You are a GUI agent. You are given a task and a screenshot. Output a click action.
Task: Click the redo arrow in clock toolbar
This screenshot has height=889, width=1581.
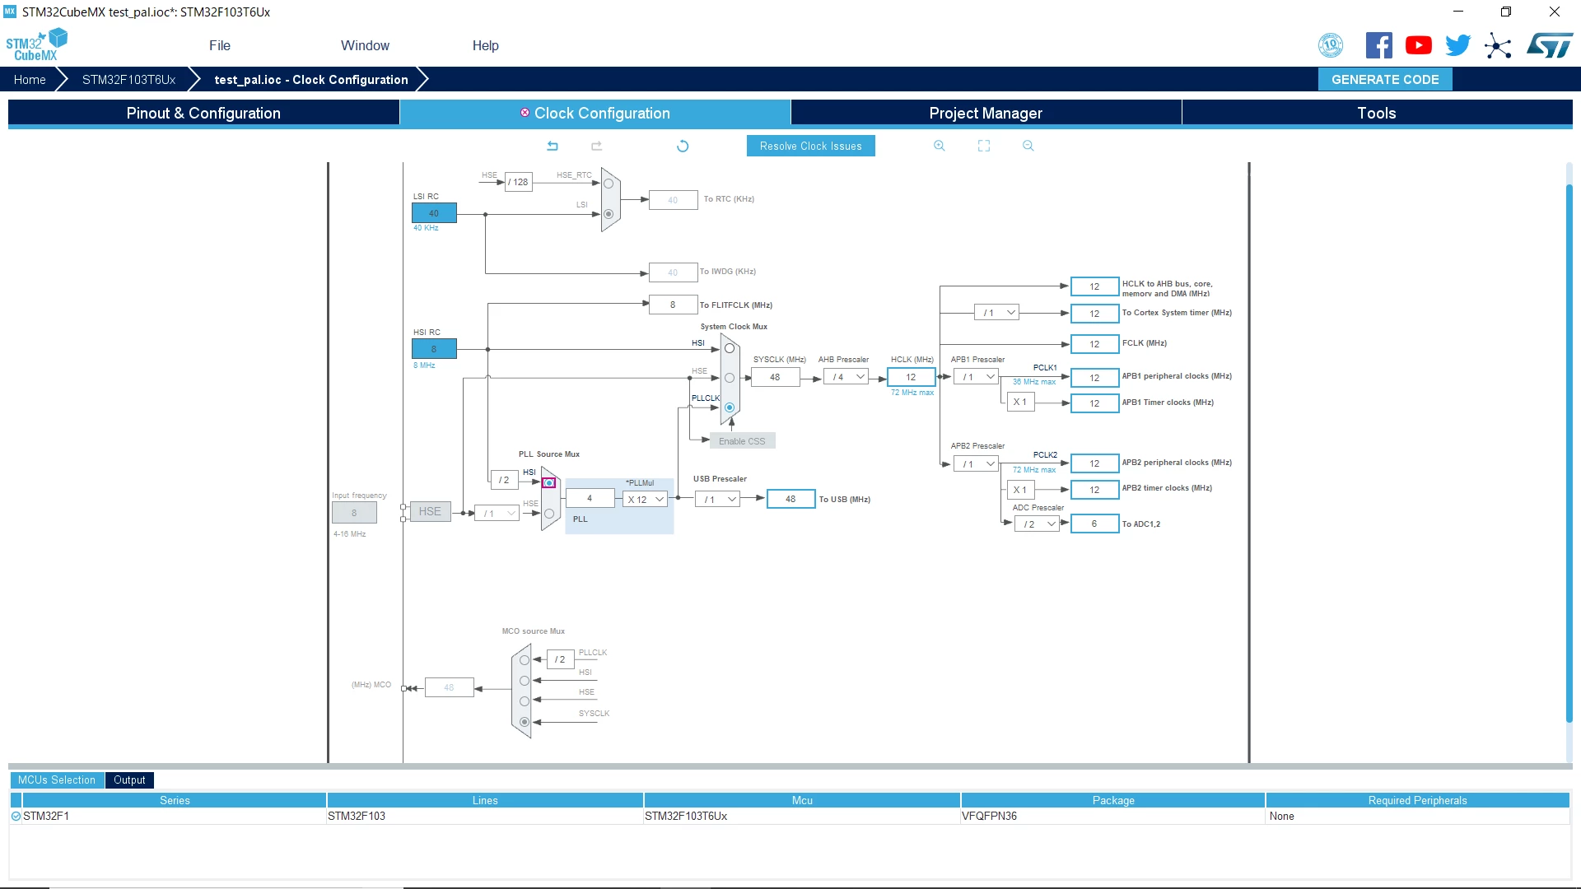[x=597, y=146]
